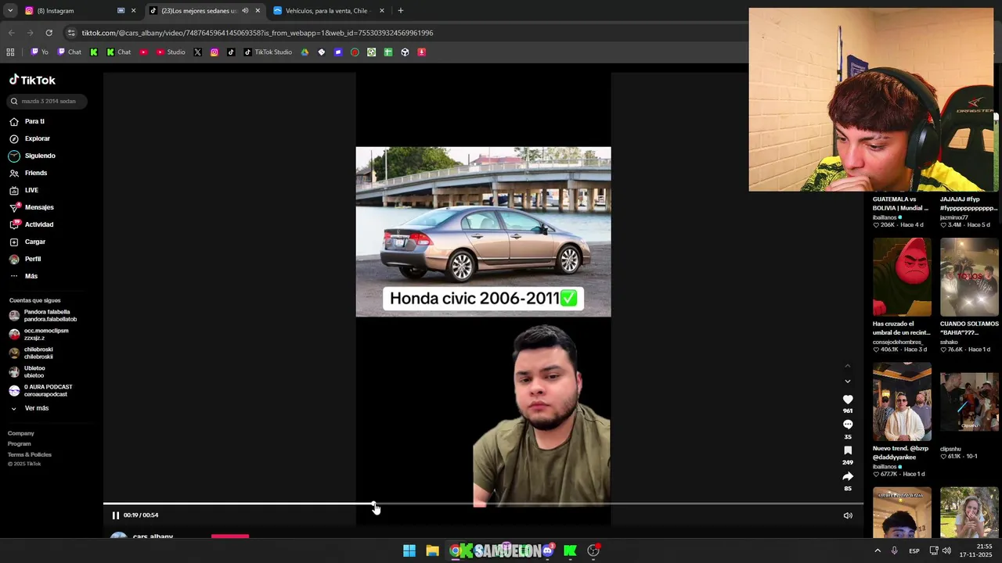Click the TikTok logo to go home
The image size is (1002, 563).
click(32, 80)
